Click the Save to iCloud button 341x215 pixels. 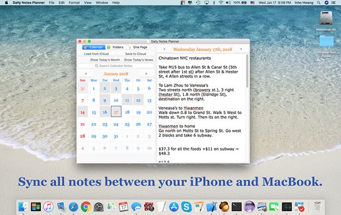click(x=135, y=54)
